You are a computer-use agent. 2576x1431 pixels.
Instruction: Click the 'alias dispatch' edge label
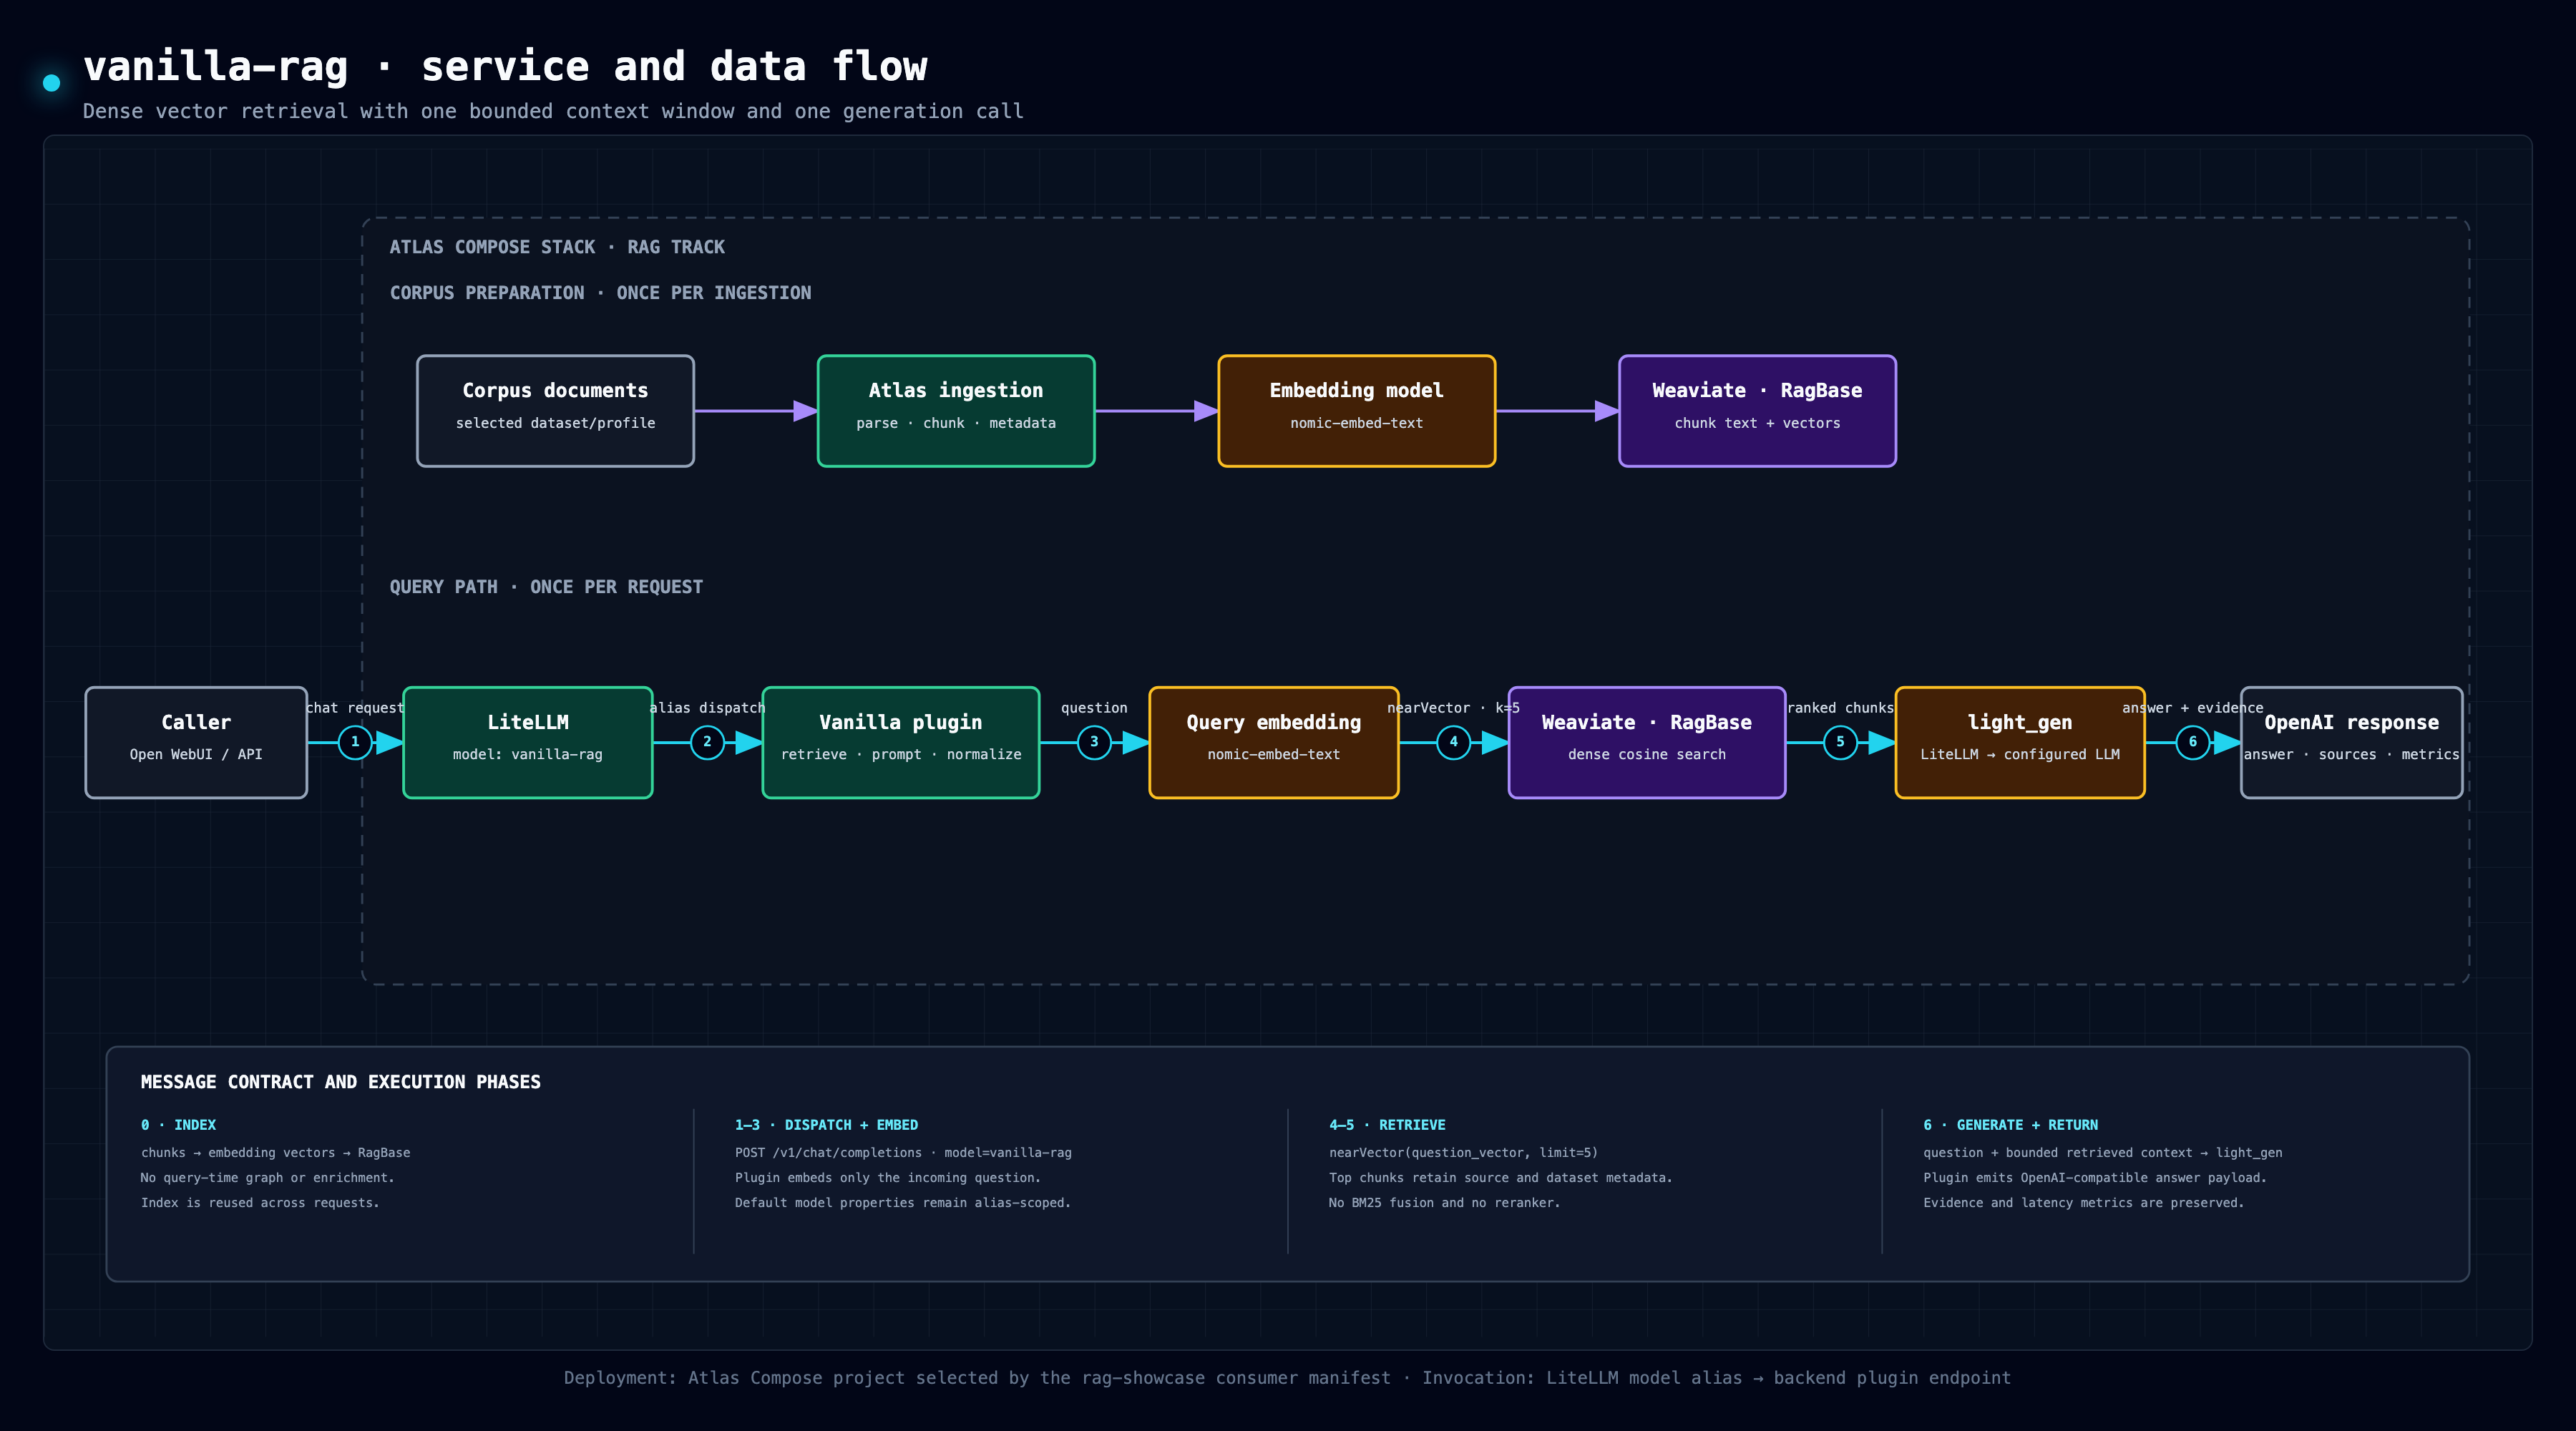[x=707, y=708]
